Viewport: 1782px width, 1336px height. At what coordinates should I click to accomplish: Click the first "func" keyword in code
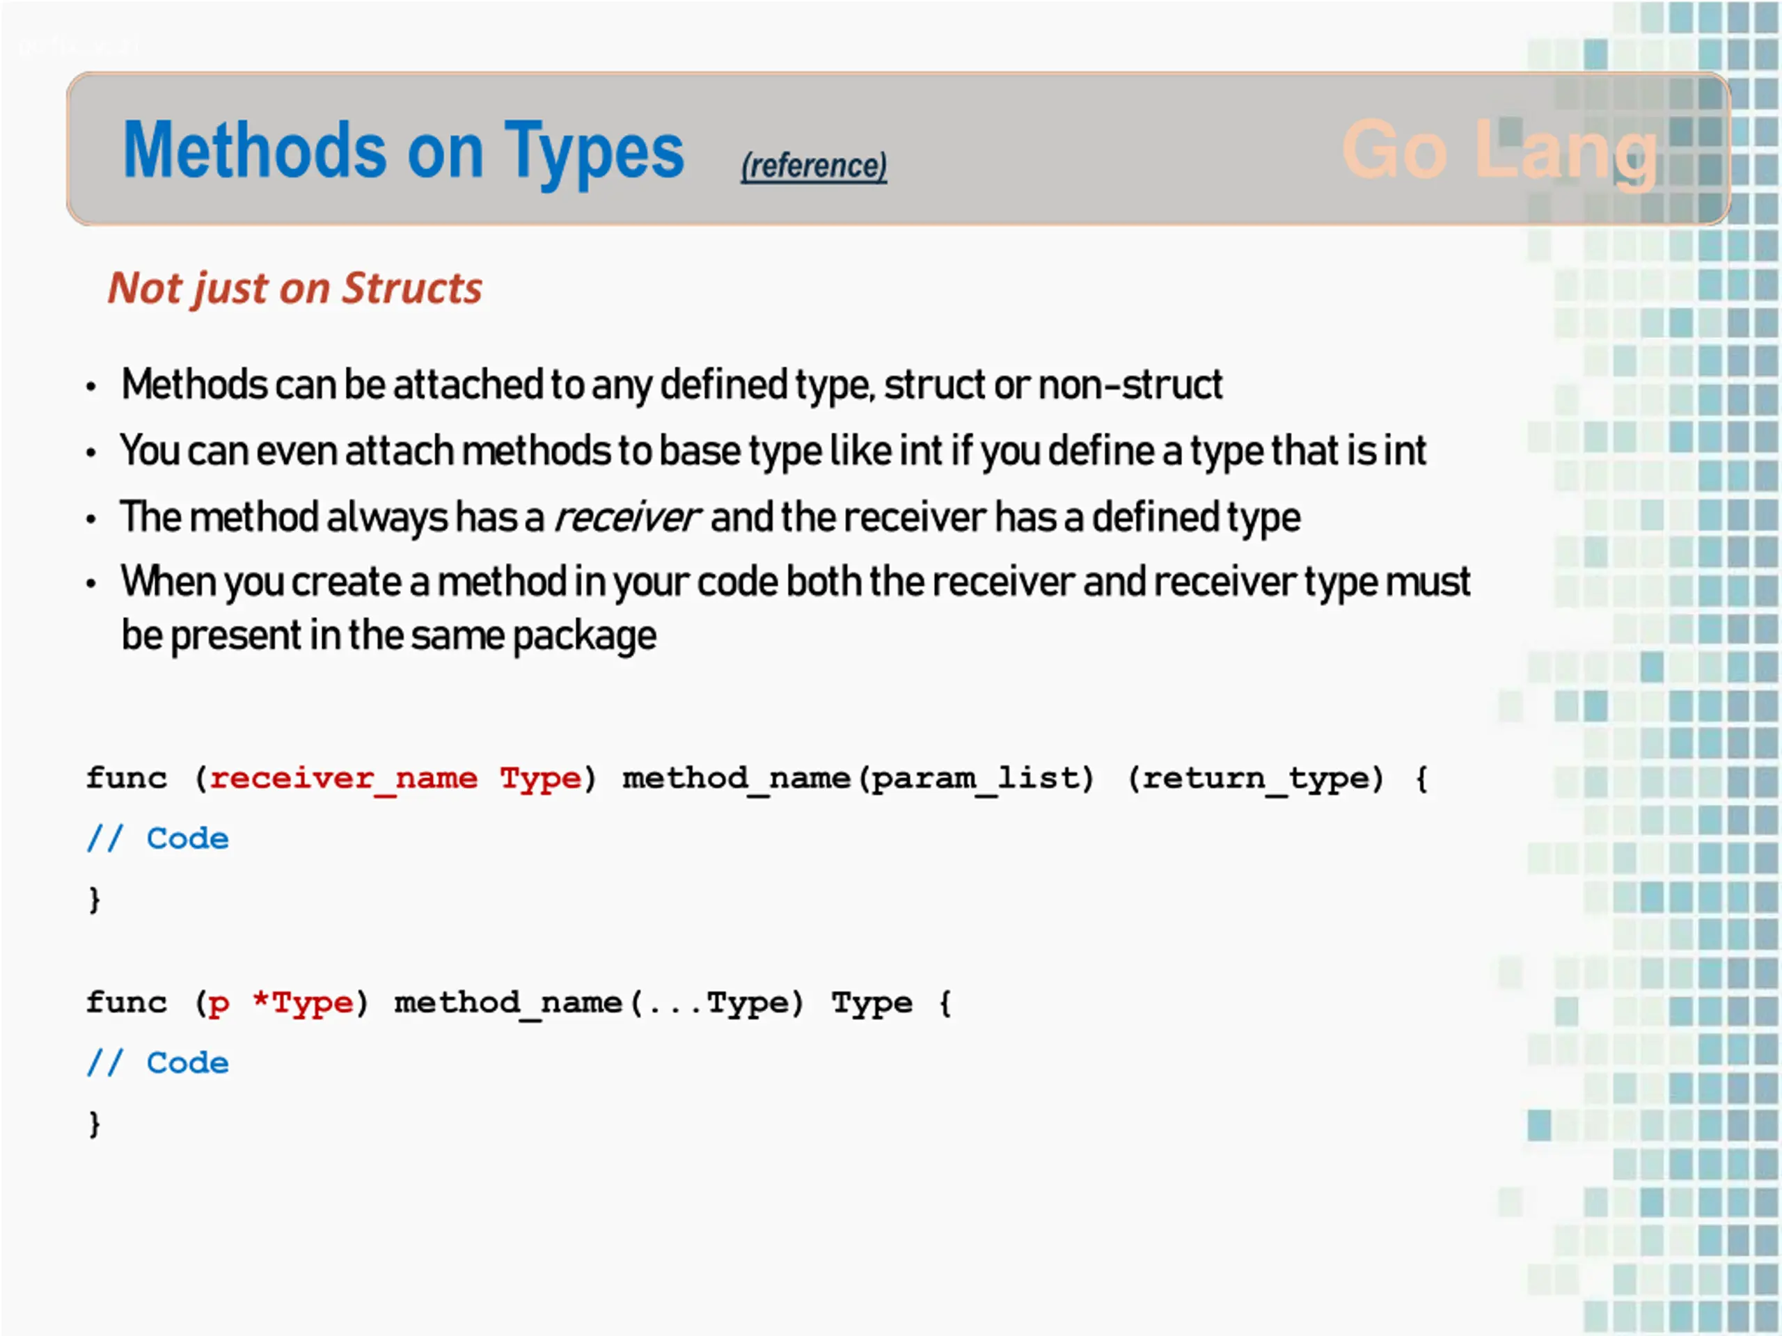pos(127,778)
